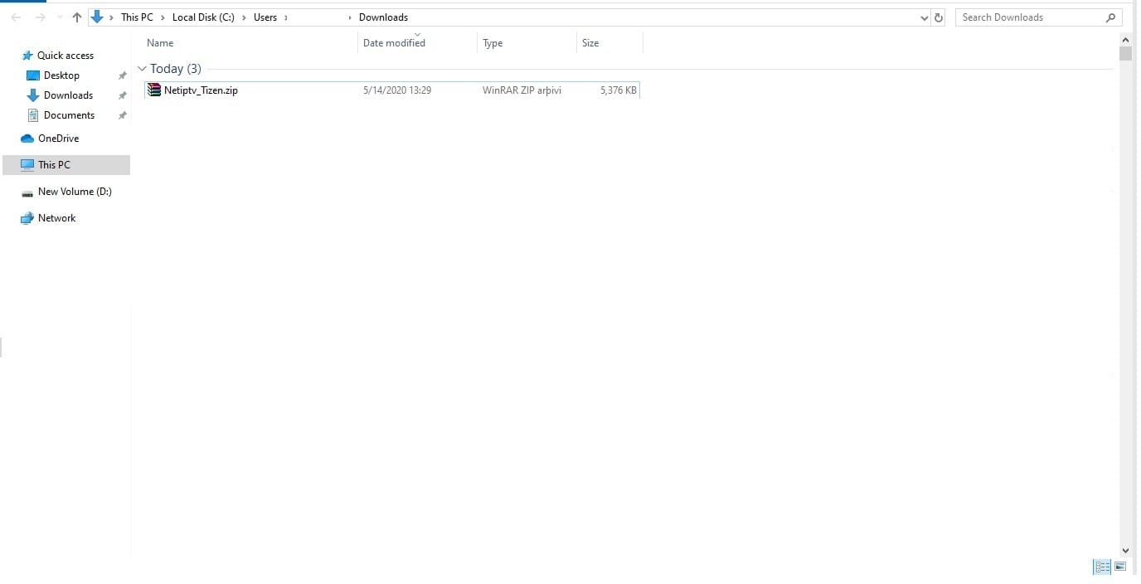Image resolution: width=1141 pixels, height=584 pixels.
Task: Open the address bar history dropdown
Action: [x=925, y=17]
